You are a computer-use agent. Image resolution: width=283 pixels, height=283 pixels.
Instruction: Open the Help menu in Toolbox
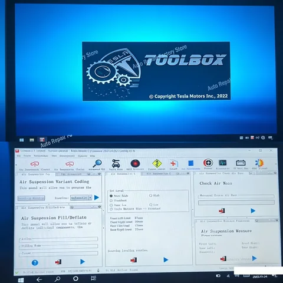click(93, 156)
